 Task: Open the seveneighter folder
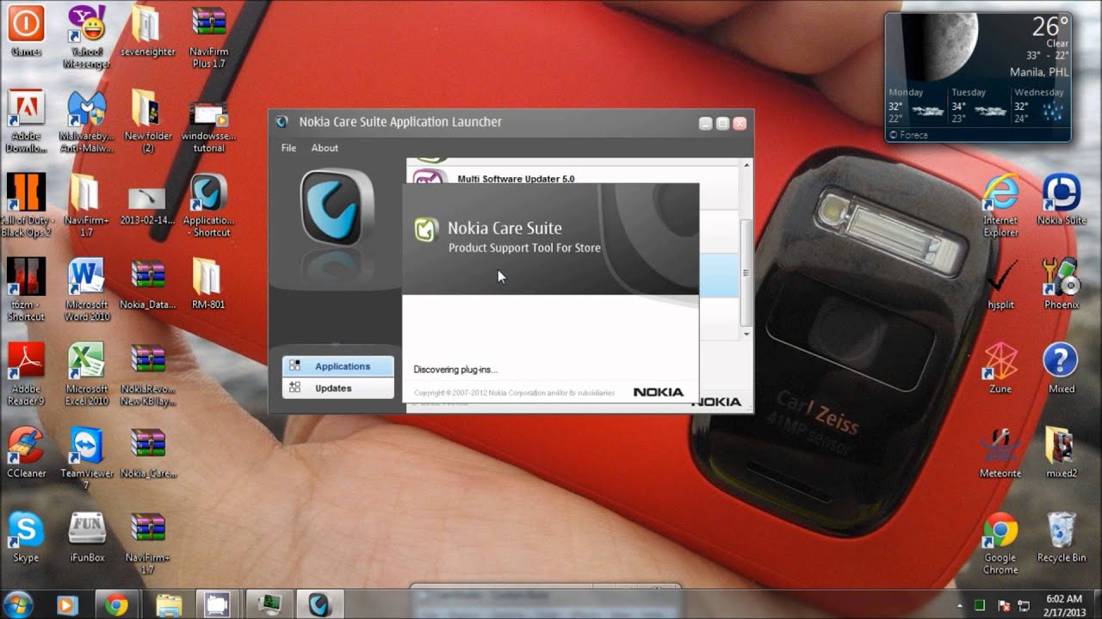coord(148,32)
